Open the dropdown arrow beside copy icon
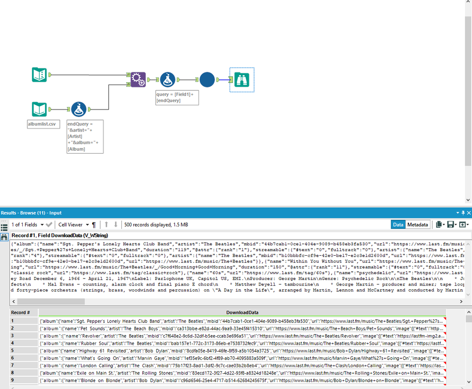 click(444, 225)
